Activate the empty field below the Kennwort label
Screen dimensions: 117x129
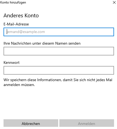click(x=59, y=70)
